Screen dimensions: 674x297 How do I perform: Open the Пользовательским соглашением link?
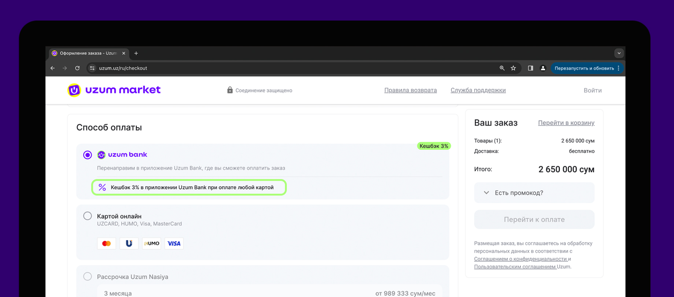(x=515, y=267)
